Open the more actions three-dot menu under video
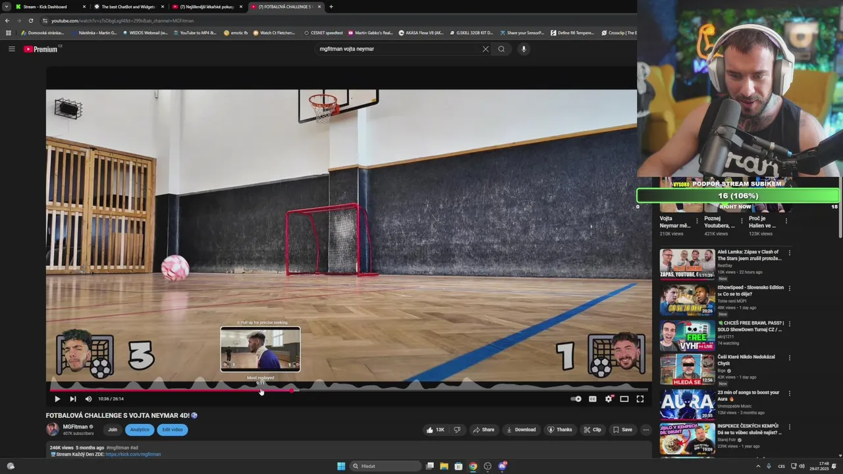843x474 pixels. coord(646,430)
